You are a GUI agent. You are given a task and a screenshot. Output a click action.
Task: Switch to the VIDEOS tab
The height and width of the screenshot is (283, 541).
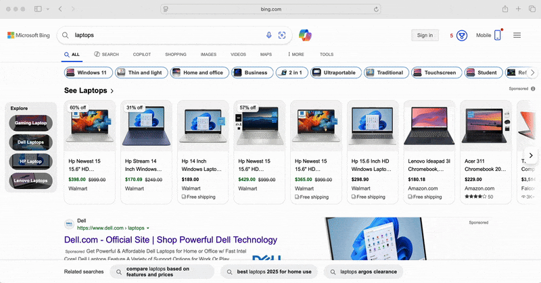coord(238,55)
